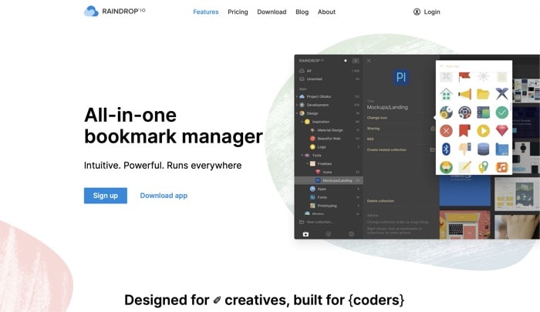
Task: Select the All cloud icon in the sidebar
Action: [302, 71]
